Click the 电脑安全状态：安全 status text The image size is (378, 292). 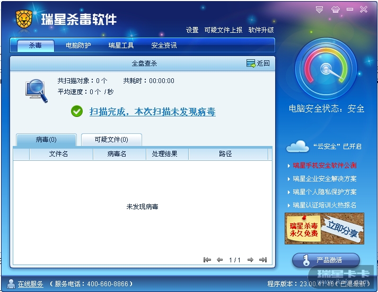(327, 109)
